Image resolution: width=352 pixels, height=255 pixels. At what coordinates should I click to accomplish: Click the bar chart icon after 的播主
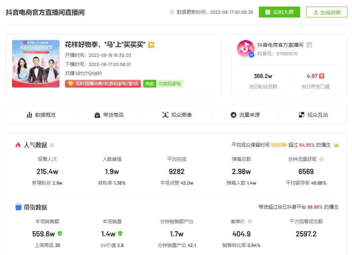(336, 145)
